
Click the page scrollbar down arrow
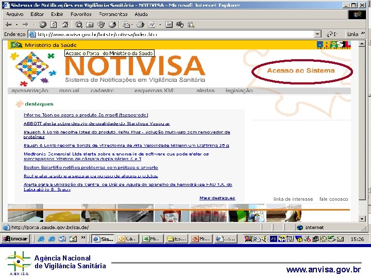tap(362, 219)
